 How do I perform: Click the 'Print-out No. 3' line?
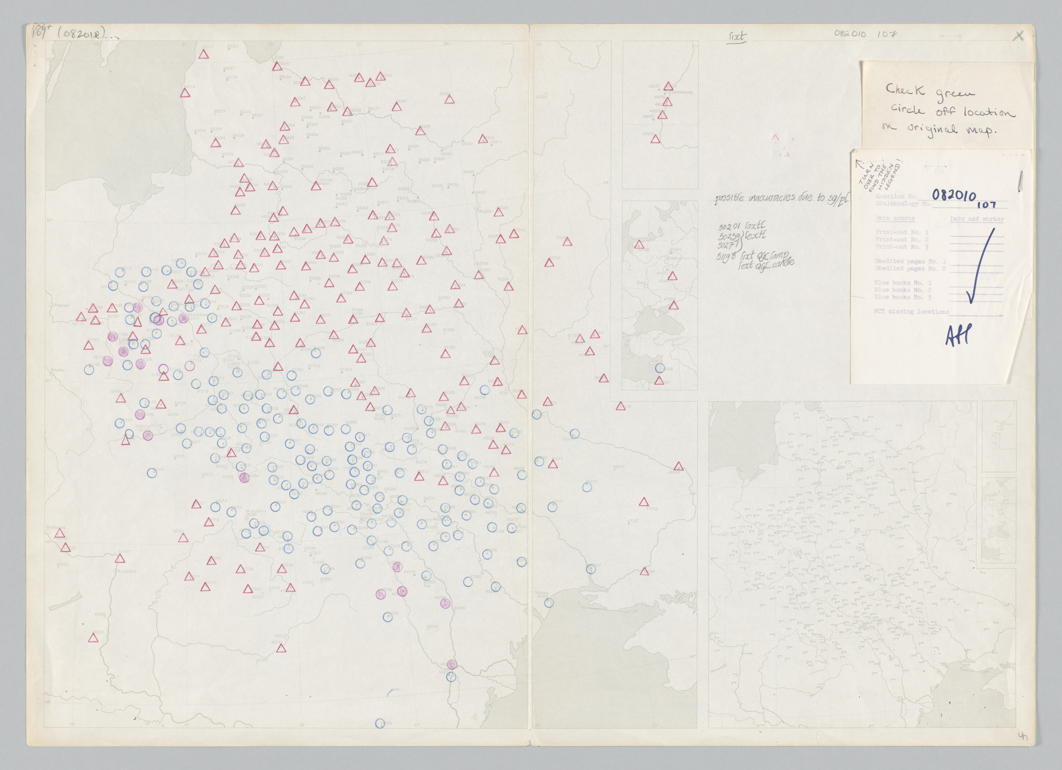click(902, 247)
